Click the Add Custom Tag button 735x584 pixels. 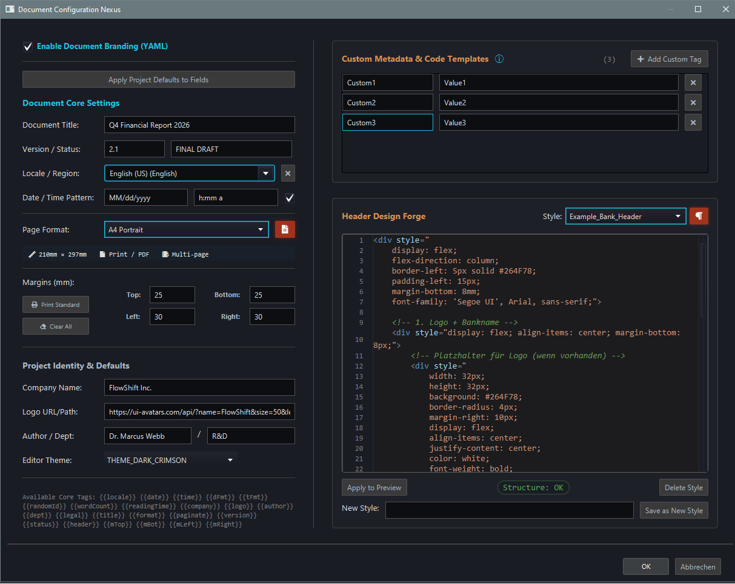pyautogui.click(x=670, y=59)
